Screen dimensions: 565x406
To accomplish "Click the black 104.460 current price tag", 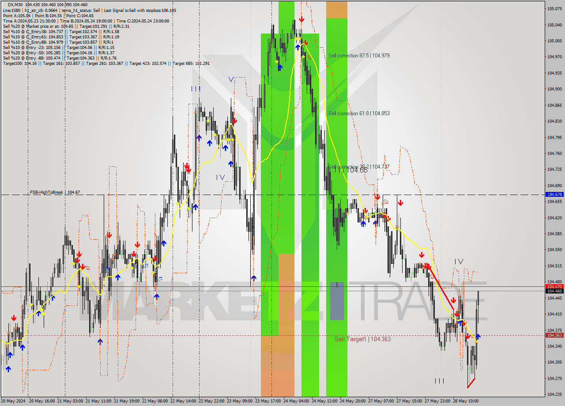I will tap(555, 291).
